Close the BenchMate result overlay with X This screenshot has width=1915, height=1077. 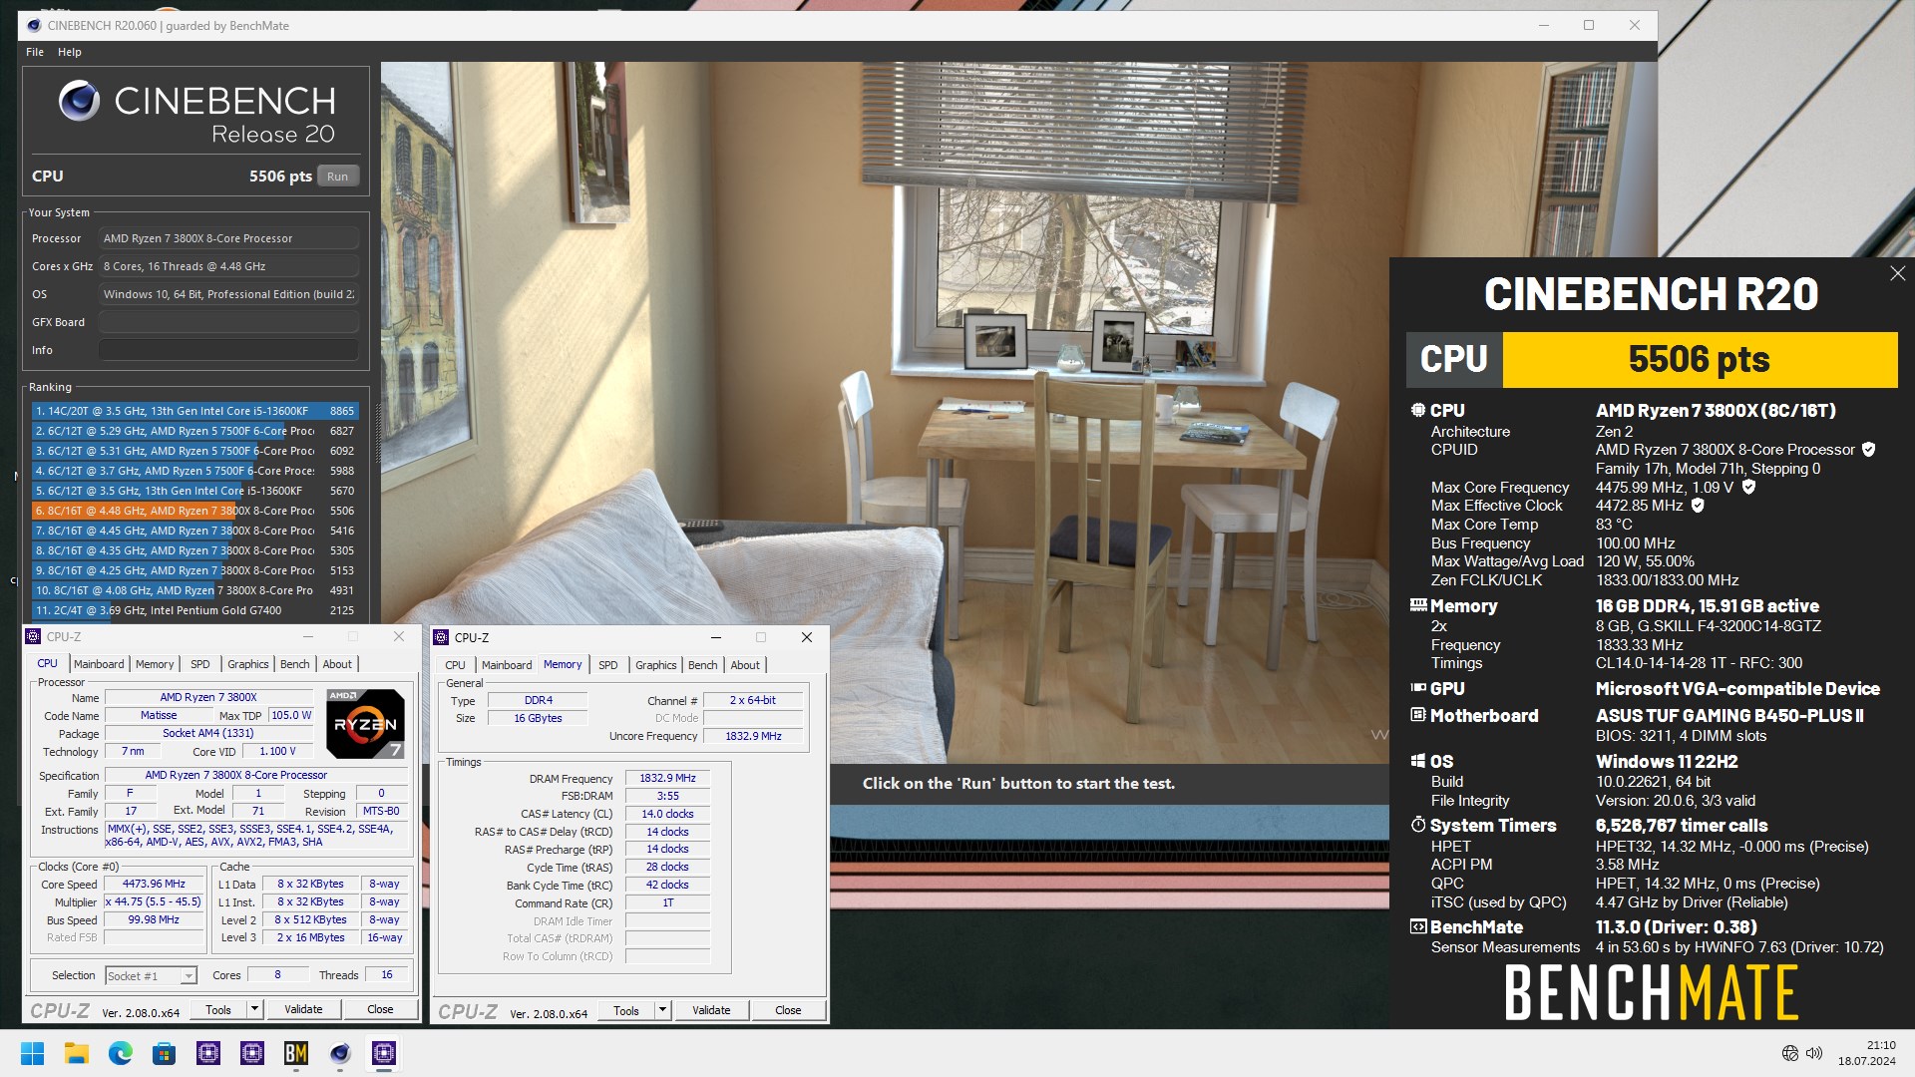coord(1897,273)
